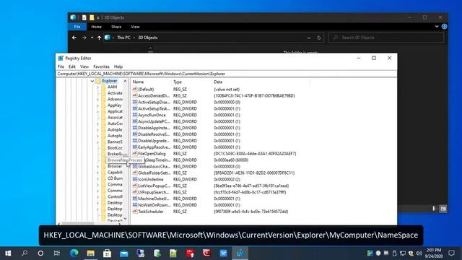Select the AutoComplete key folder icon

pyautogui.click(x=103, y=123)
